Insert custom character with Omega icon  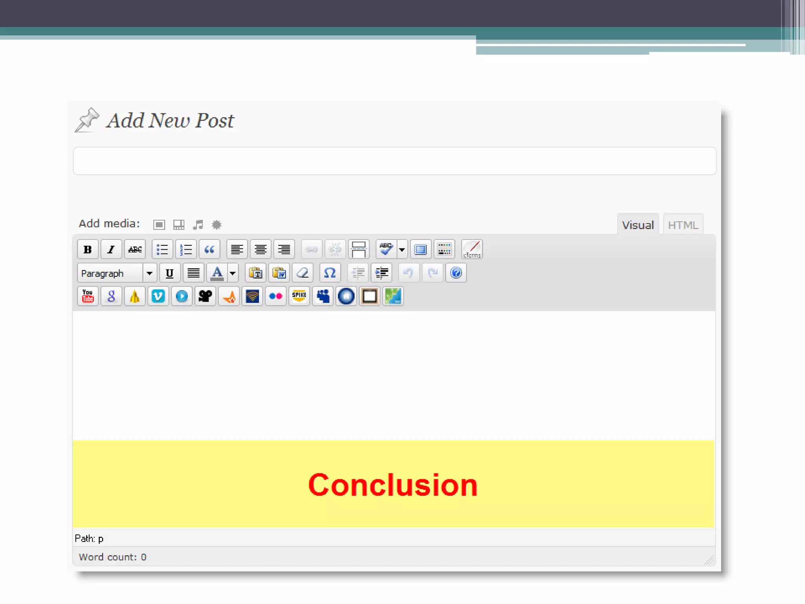pos(329,273)
